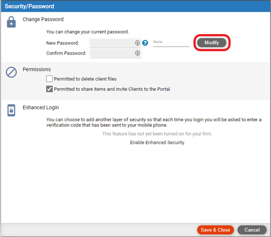Click the blue padlock Change Password icon

11,22
